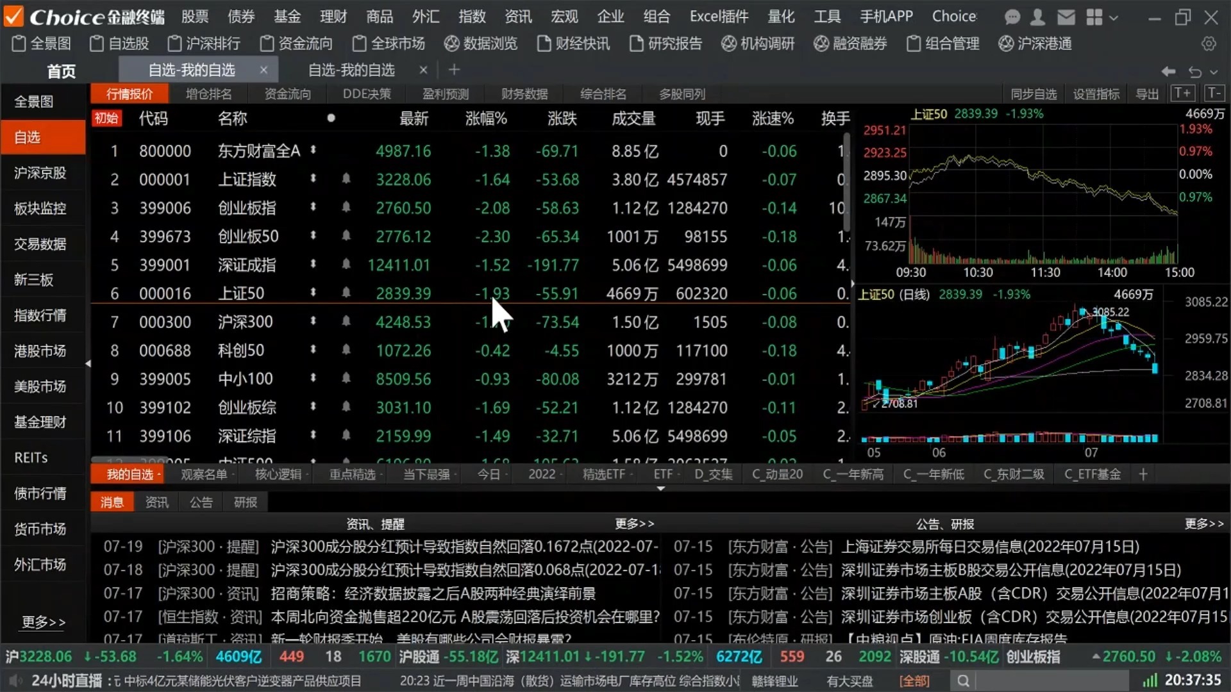Screen dimensions: 1231x692
Task: Collapse the left sidebar with triangle handle
Action: click(88, 363)
